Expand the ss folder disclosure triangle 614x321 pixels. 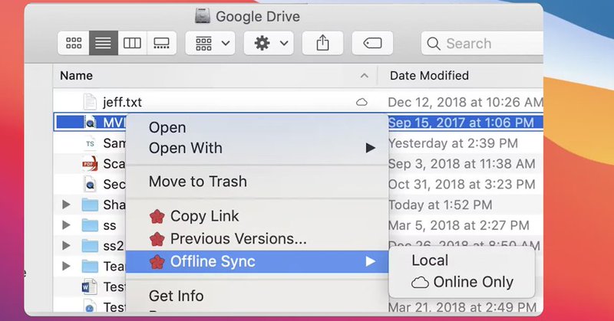click(x=67, y=225)
